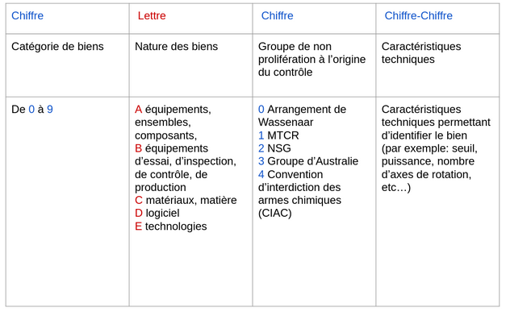The width and height of the screenshot is (506, 312).
Task: Click '0 Arrangement de Wassenaar' entry
Action: 302,116
